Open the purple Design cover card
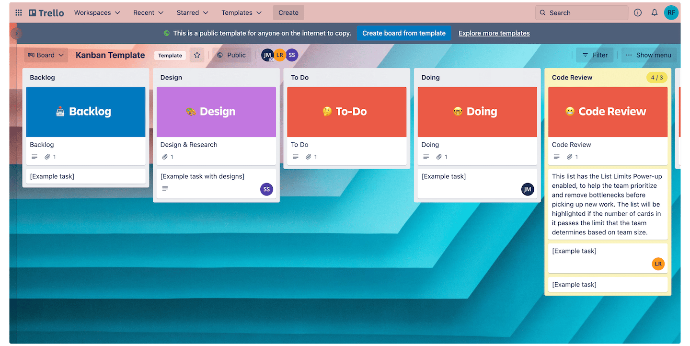 tap(216, 126)
